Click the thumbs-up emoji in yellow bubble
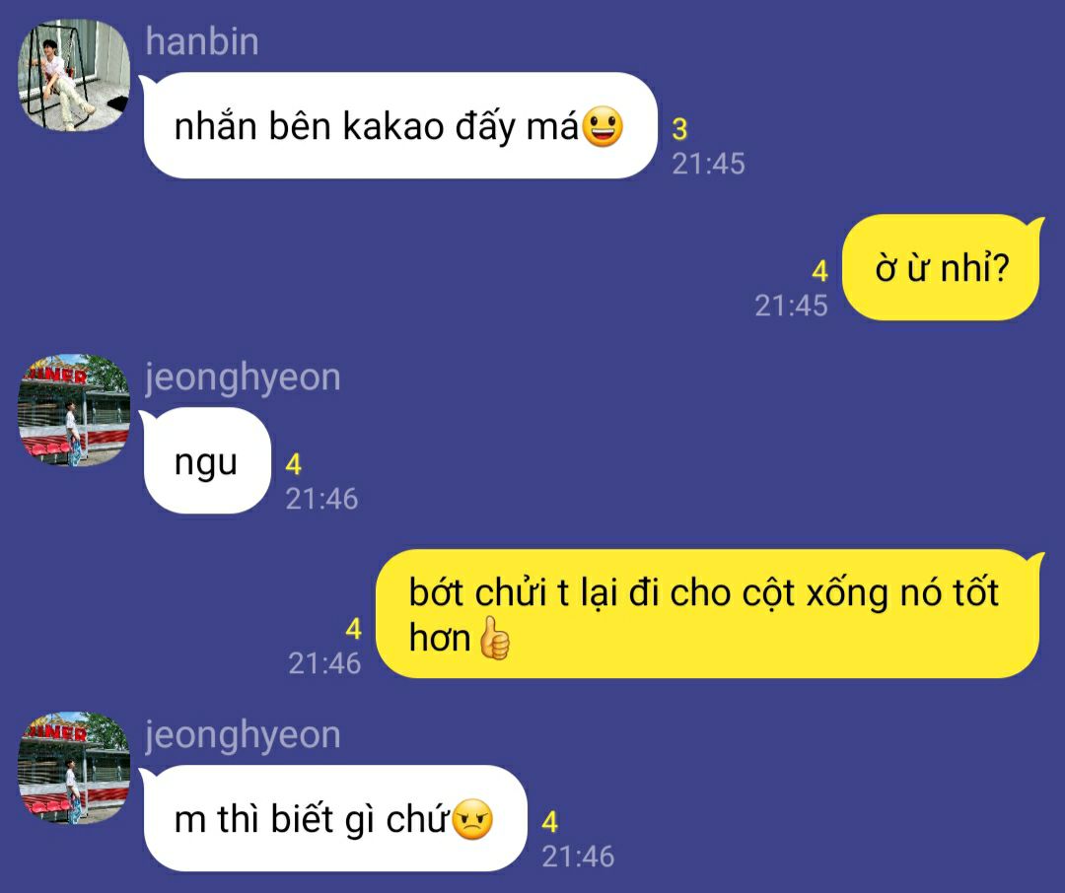Viewport: 1065px width, 893px height. click(x=494, y=639)
